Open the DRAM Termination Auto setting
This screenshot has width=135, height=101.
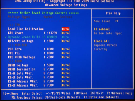(x=65, y=69)
